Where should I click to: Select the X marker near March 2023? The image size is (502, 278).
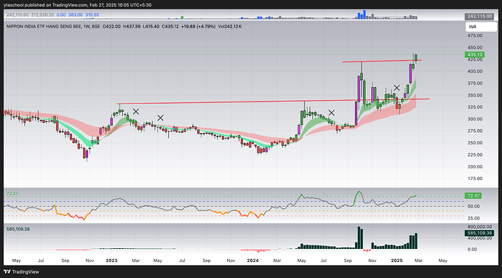(x=136, y=112)
